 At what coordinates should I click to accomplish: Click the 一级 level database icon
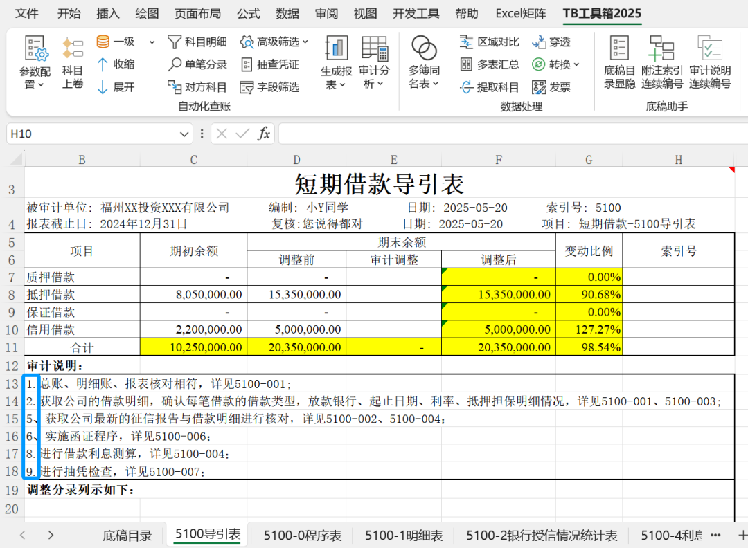click(103, 42)
